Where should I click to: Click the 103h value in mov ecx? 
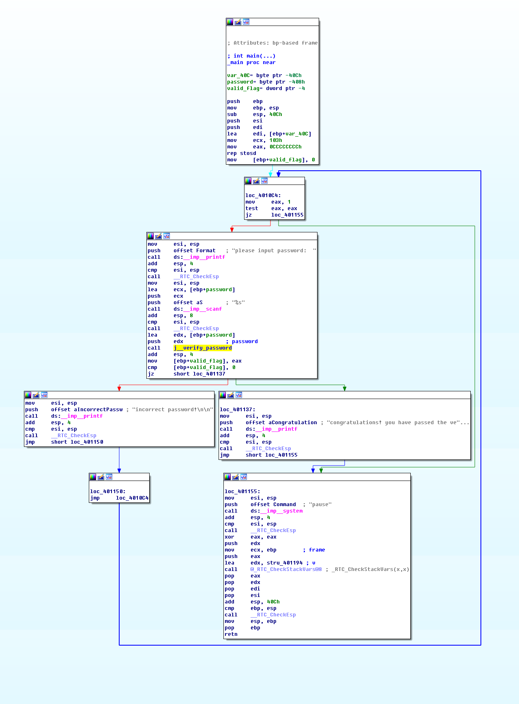[x=276, y=140]
